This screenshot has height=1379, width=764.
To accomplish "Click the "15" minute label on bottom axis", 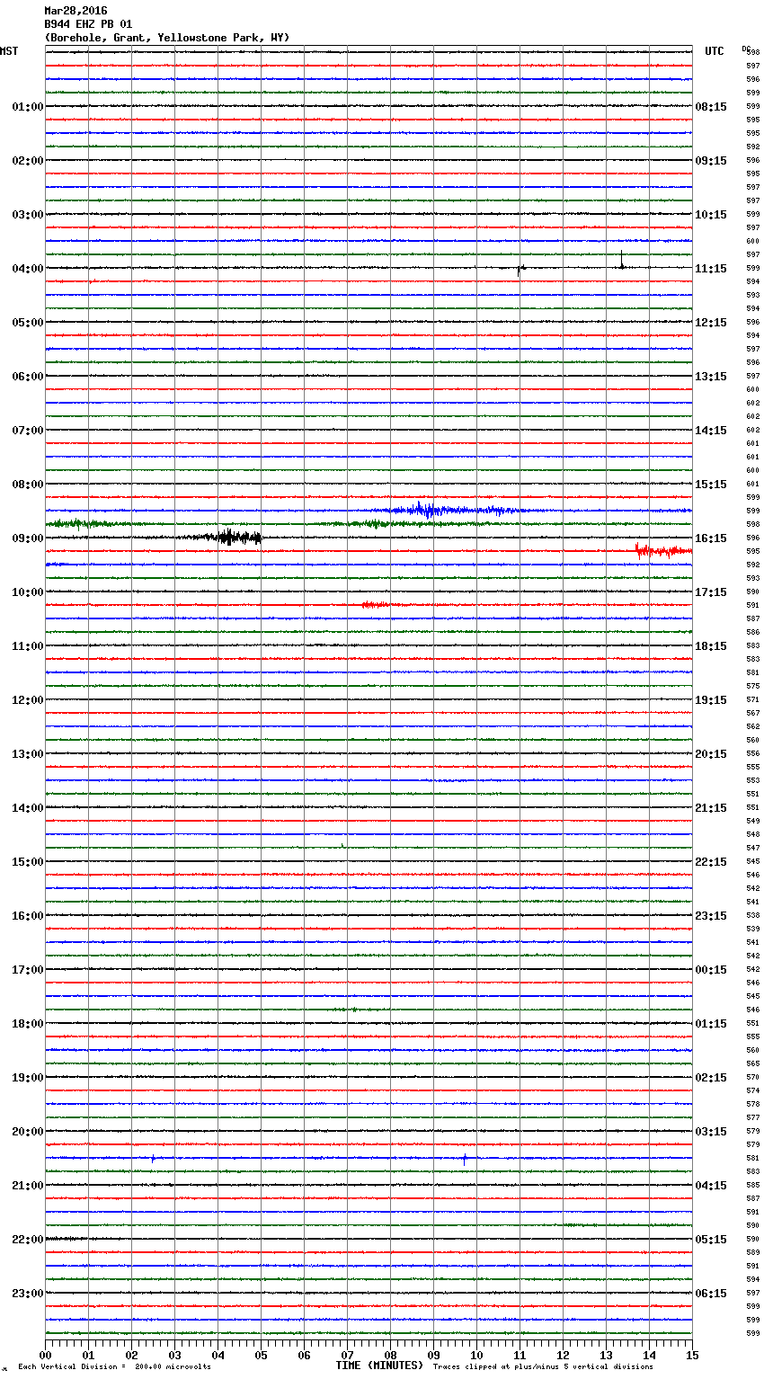I will (x=692, y=1355).
